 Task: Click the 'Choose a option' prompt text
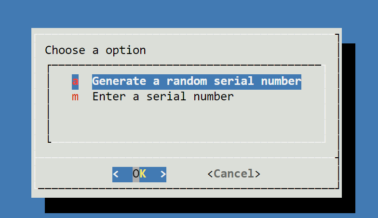point(95,50)
